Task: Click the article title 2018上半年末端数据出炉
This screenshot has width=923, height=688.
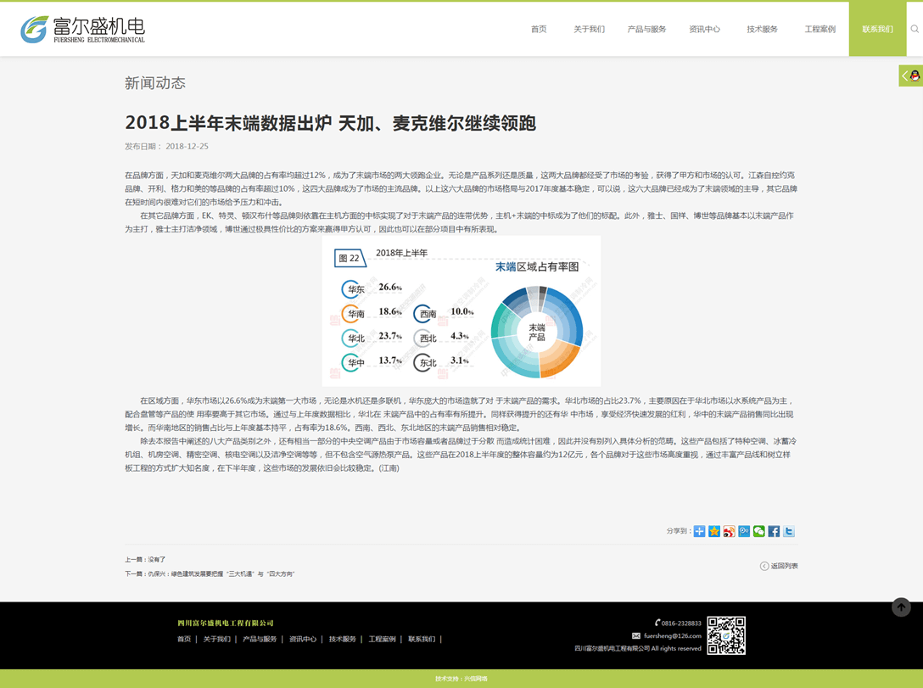Action: coord(330,123)
